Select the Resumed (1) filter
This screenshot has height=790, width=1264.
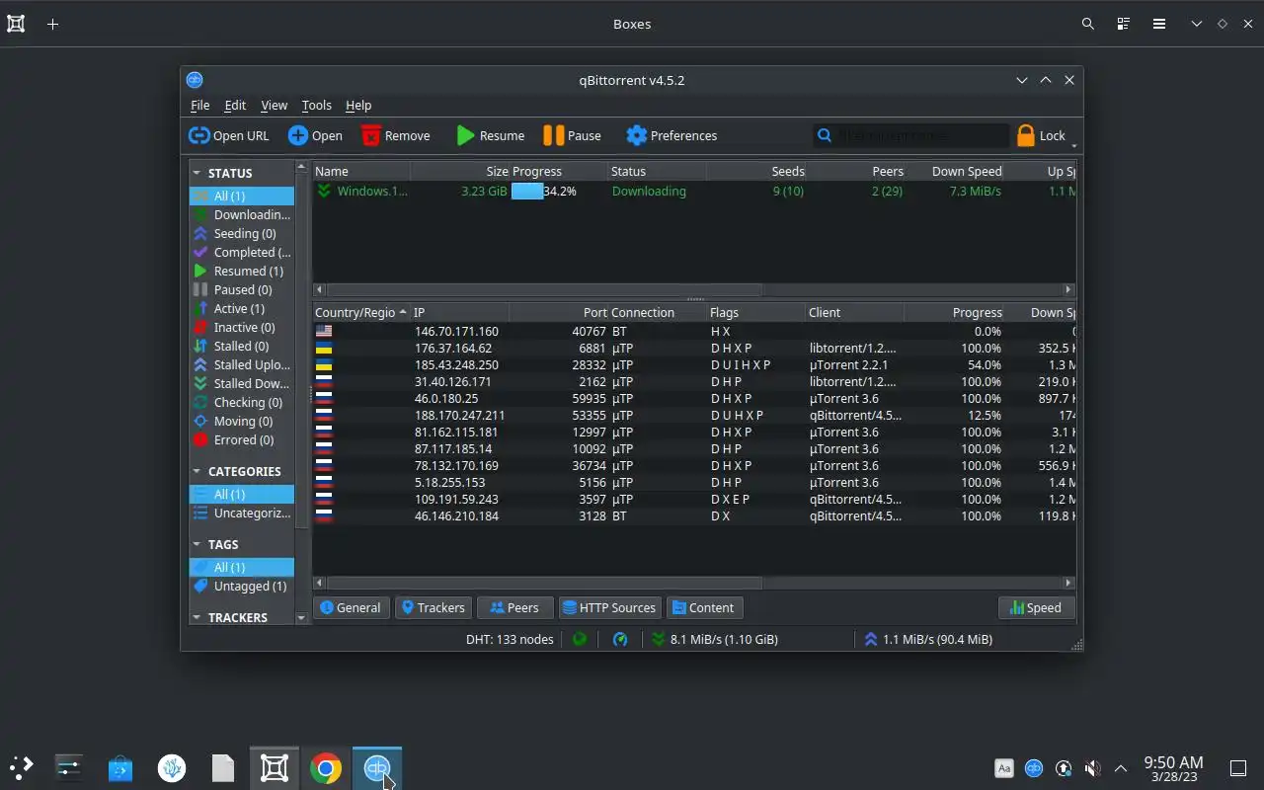[x=242, y=271]
